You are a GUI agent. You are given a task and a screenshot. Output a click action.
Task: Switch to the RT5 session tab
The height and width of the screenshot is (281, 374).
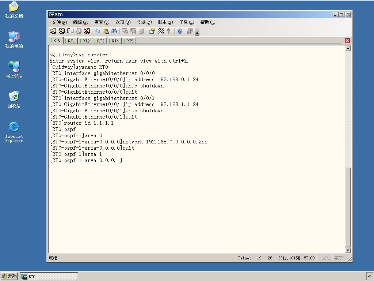pos(130,41)
